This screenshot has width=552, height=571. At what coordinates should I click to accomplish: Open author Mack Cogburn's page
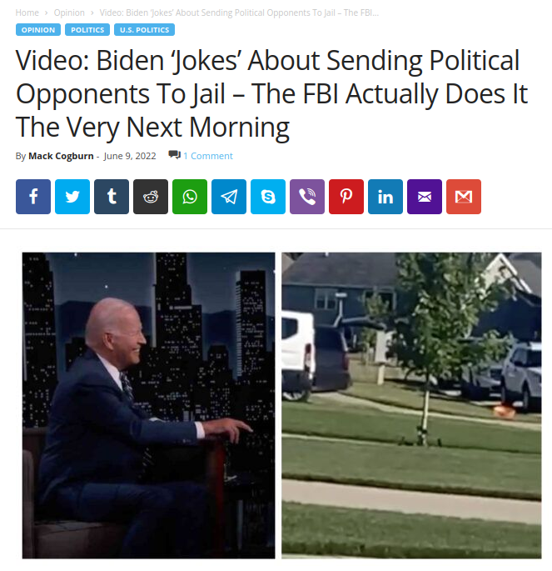61,156
